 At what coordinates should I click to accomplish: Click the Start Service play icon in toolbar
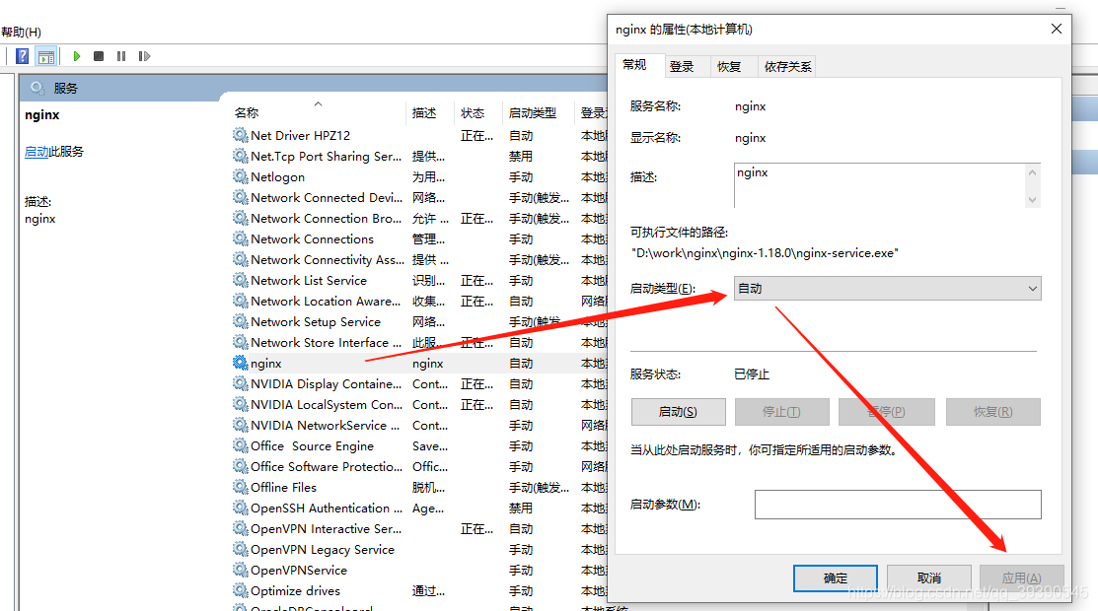click(x=76, y=56)
